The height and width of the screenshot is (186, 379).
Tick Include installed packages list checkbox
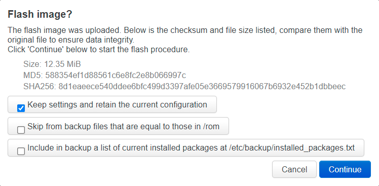[x=21, y=152]
